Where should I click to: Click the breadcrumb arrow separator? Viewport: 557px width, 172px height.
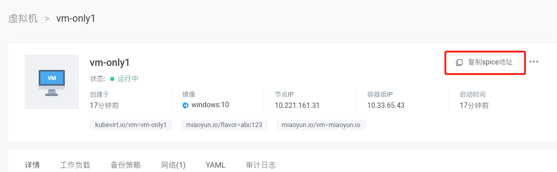[47, 18]
